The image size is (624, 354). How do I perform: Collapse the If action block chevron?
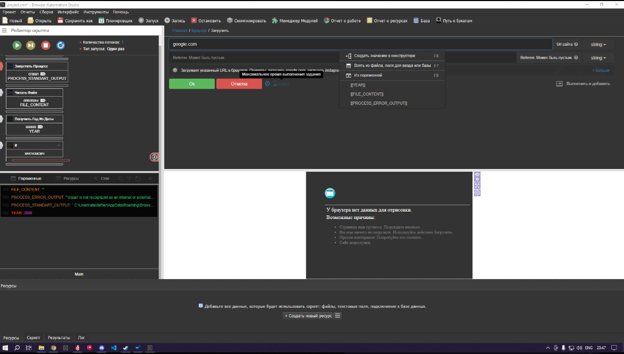click(58, 145)
